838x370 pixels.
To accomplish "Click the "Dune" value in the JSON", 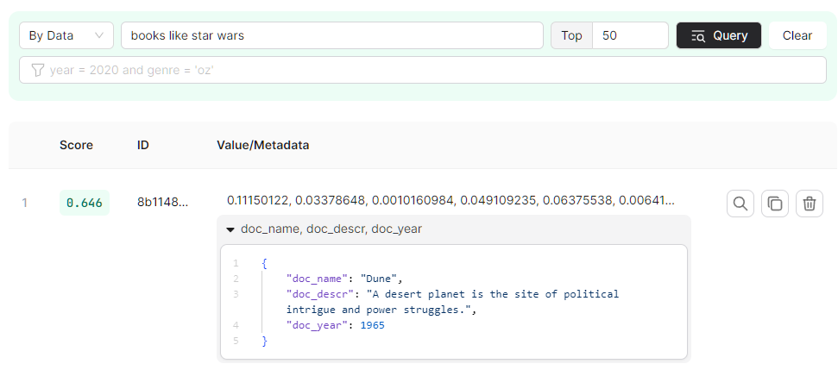I will 381,279.
